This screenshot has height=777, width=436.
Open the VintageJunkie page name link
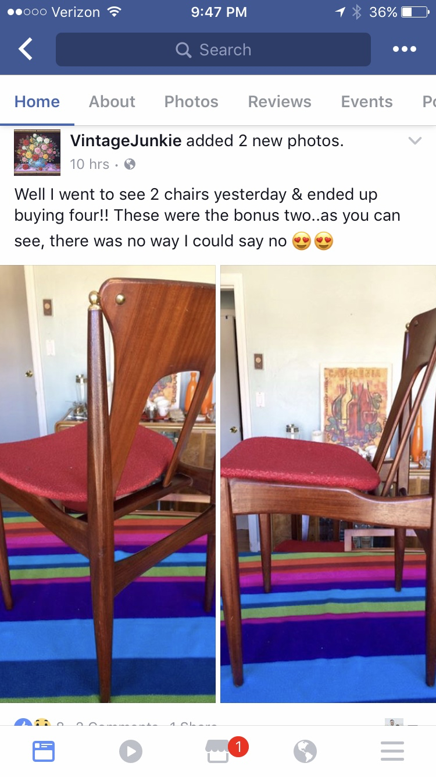(126, 140)
